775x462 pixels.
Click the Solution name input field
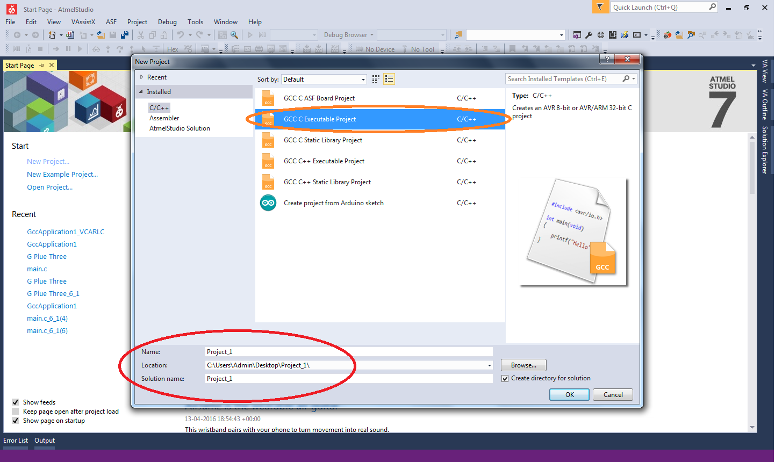(x=349, y=379)
